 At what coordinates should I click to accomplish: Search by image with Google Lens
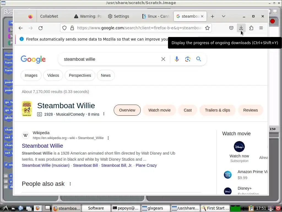(x=188, y=59)
